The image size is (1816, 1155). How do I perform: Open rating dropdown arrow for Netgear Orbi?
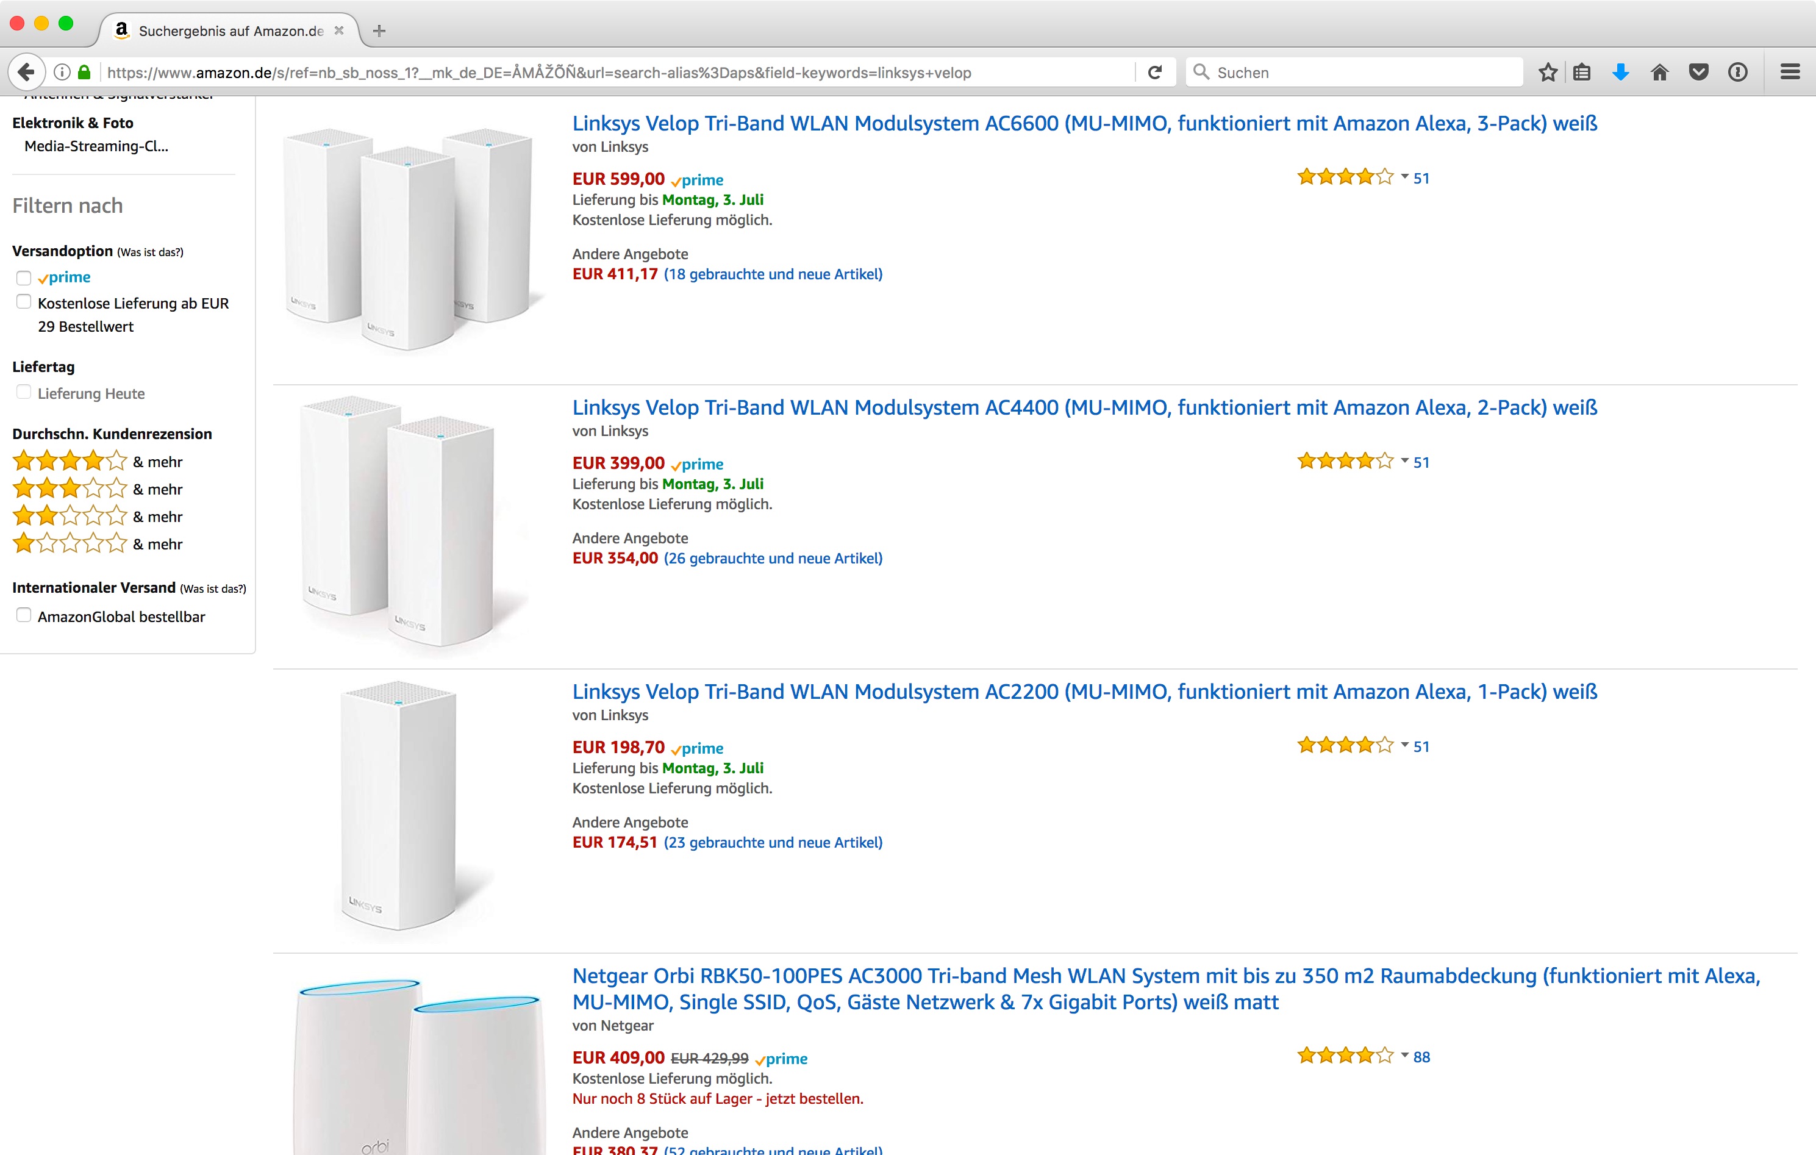click(1404, 1056)
